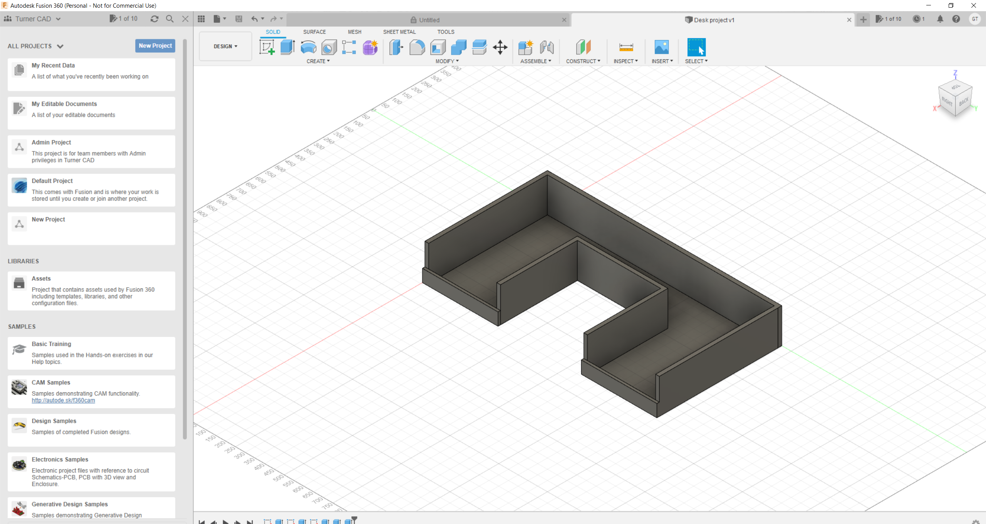Click the Offset Plane construct icon

tap(583, 47)
